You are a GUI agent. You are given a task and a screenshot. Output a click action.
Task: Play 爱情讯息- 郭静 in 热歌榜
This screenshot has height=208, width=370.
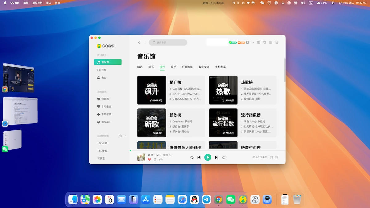click(x=251, y=99)
